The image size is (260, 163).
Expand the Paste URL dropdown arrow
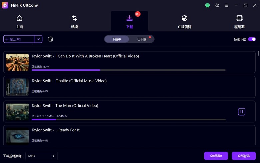[38, 39]
